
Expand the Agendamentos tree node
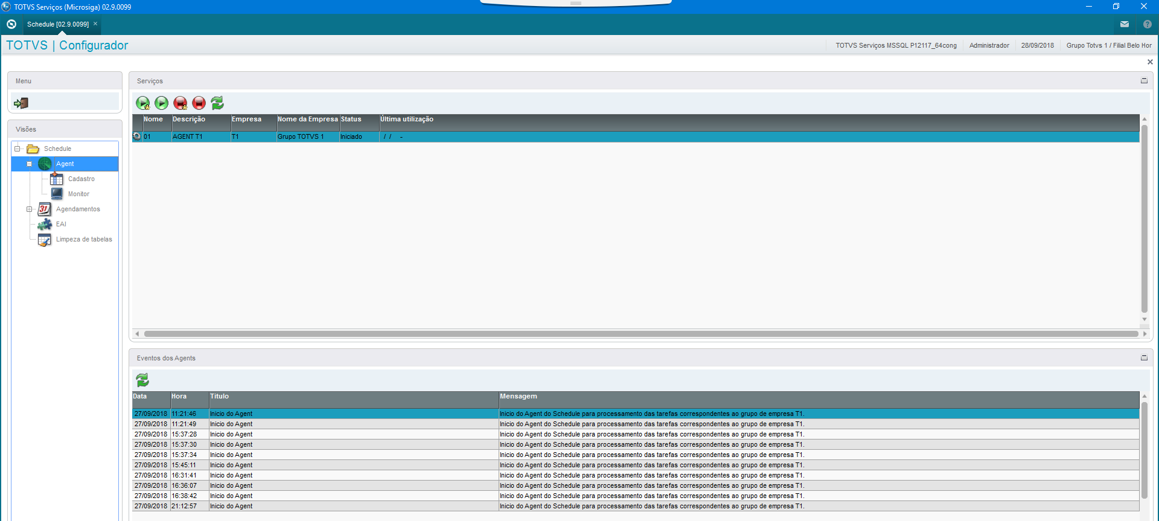click(29, 209)
